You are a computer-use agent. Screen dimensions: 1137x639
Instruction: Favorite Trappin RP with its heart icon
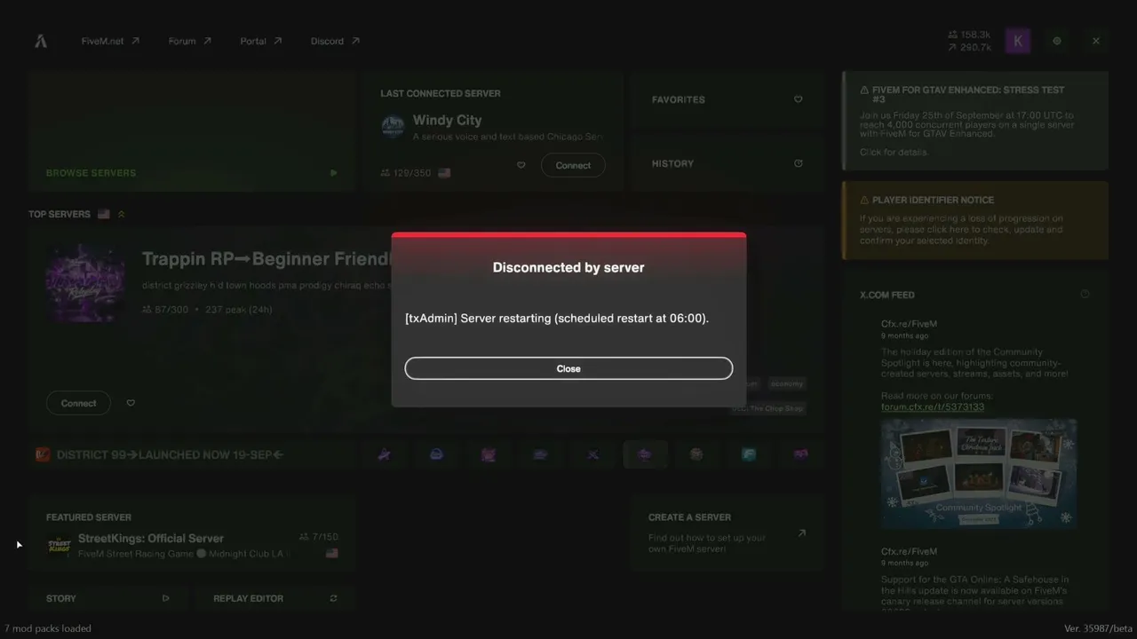(x=131, y=403)
